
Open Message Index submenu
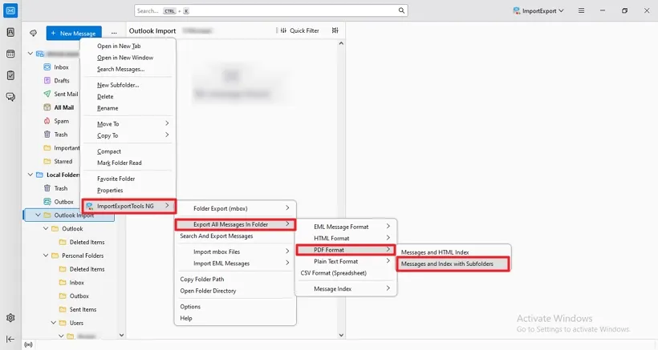[346, 289]
